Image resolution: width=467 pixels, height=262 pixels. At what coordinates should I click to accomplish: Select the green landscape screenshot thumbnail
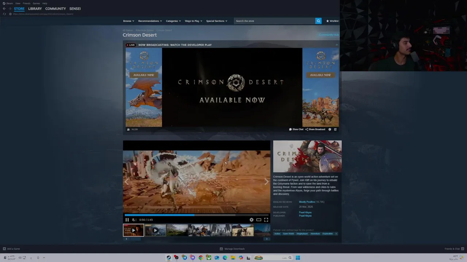point(177,230)
